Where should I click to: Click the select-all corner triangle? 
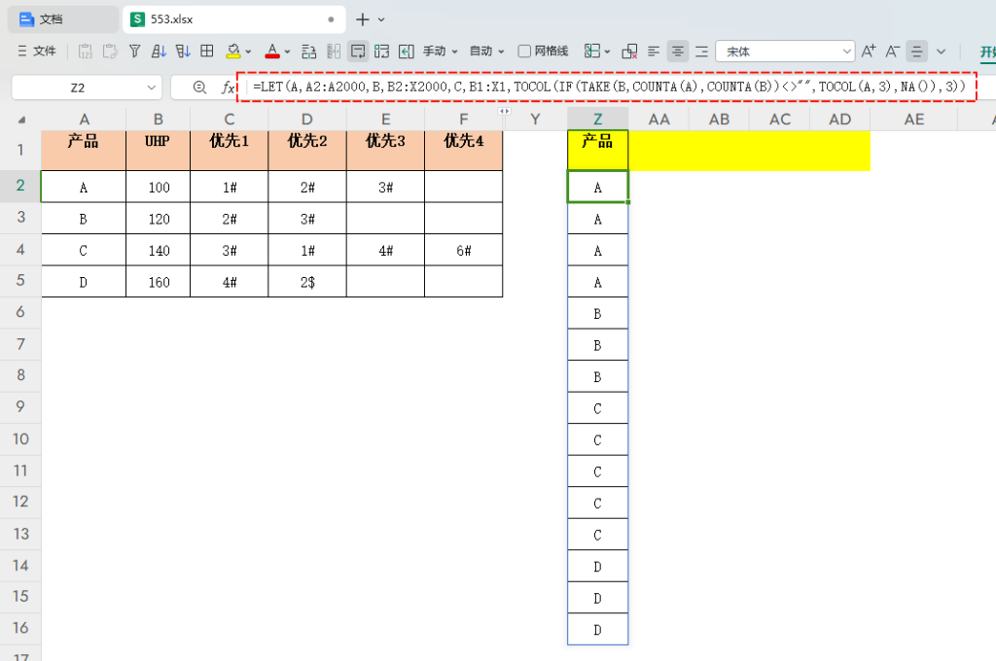(21, 120)
